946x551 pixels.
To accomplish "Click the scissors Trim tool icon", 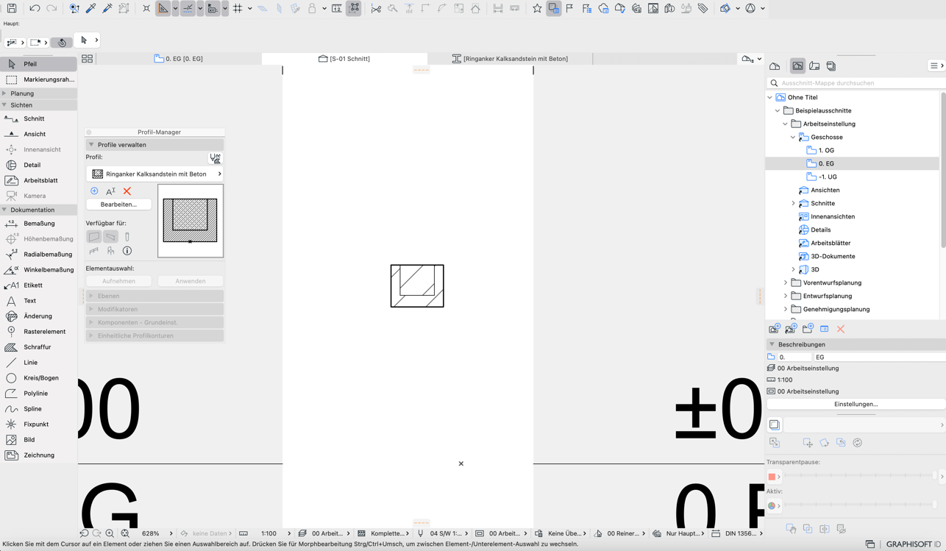I will point(376,9).
